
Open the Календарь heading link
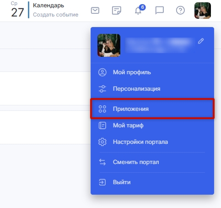point(49,5)
